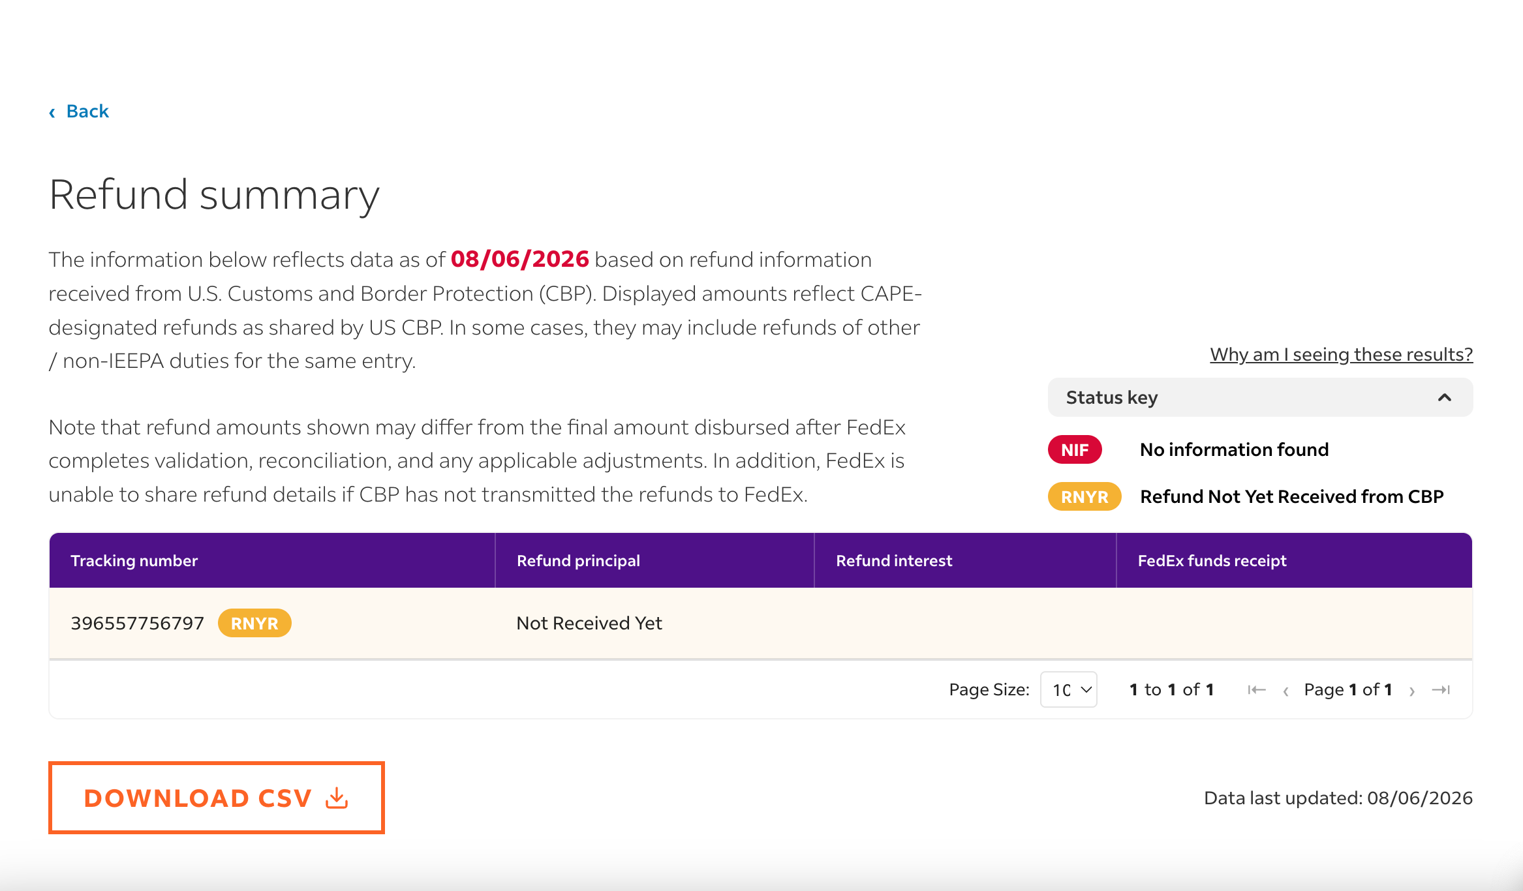Collapse the Status key panel
This screenshot has width=1523, height=891.
[1260, 397]
